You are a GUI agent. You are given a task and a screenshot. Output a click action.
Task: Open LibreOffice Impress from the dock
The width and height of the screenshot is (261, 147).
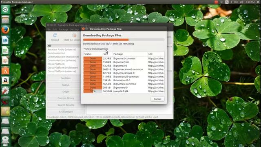coord(5,60)
